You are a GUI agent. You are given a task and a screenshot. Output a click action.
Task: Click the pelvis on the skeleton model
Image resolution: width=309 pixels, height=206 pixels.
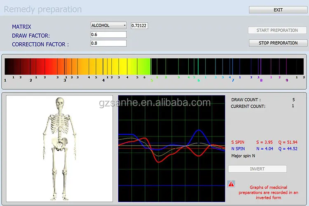point(60,142)
